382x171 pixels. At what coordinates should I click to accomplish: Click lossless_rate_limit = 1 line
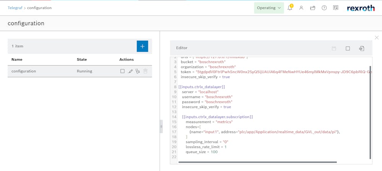(x=206, y=147)
